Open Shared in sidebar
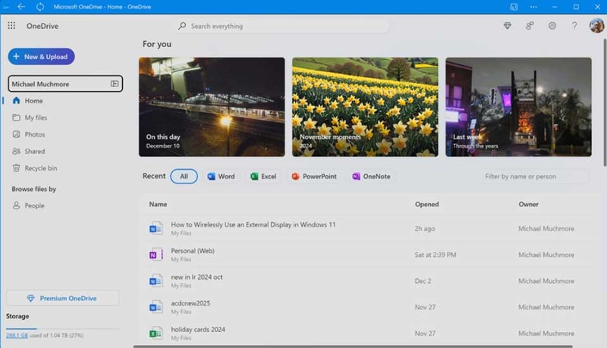The height and width of the screenshot is (348, 607). (34, 151)
